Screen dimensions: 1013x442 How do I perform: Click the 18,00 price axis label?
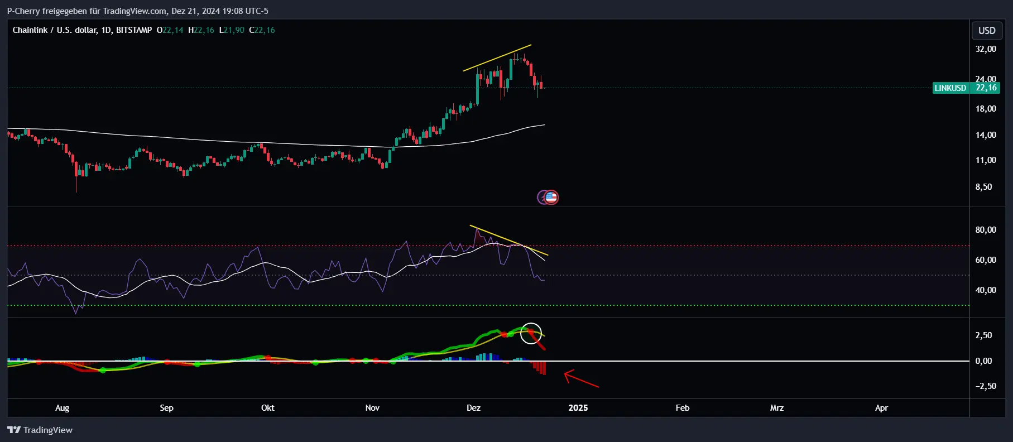[986, 109]
